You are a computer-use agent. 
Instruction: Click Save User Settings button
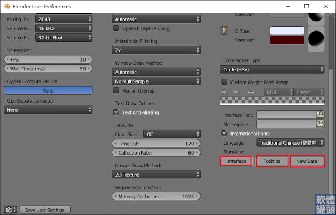click(x=45, y=210)
